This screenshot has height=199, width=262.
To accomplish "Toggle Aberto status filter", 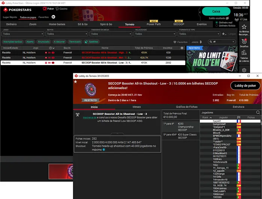I will pyautogui.click(x=30, y=42).
